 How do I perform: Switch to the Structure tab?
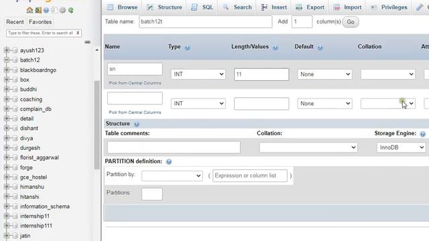(x=164, y=7)
